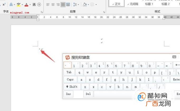
Task: Apply distributed alignment icon
Action: pos(68,4)
